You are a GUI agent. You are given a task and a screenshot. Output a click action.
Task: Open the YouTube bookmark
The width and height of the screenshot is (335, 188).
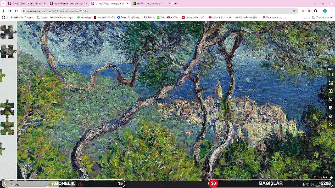pyautogui.click(x=173, y=17)
